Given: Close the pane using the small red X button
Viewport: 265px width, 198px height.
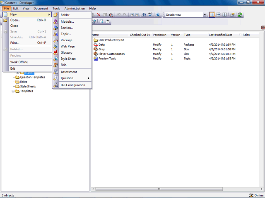Looking at the screenshot, I should click(263, 27).
